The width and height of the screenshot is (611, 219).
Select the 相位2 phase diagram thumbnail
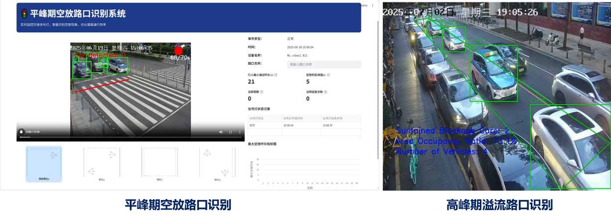[x=101, y=164]
